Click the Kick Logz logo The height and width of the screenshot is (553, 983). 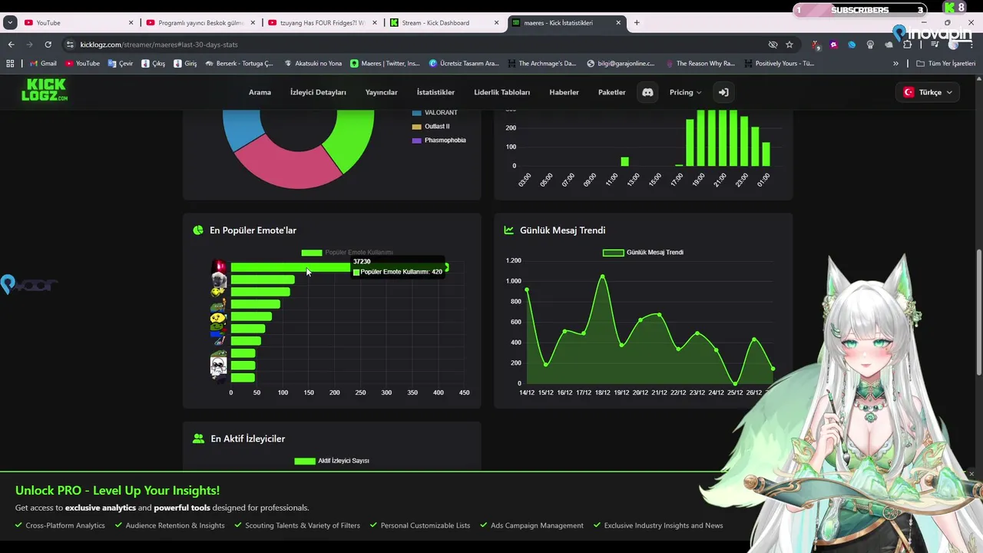(x=45, y=91)
